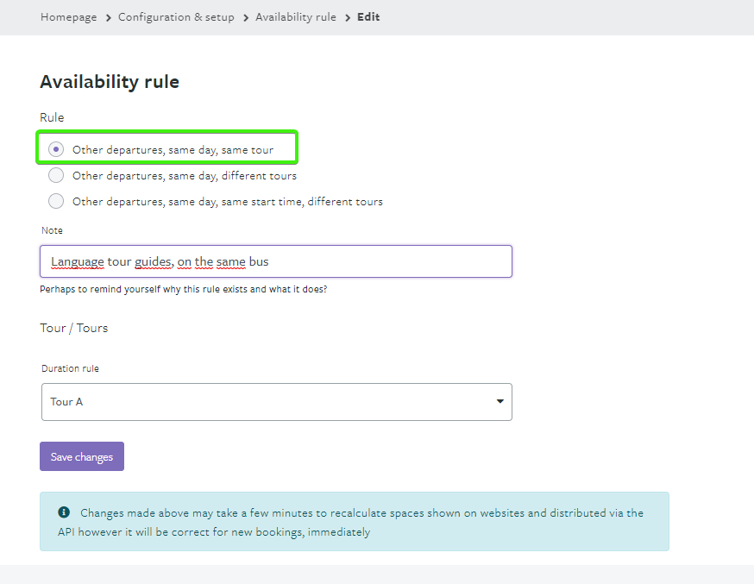Choose the 'same start time, different tours' radio option
Viewport: 754px width, 584px height.
(x=56, y=201)
